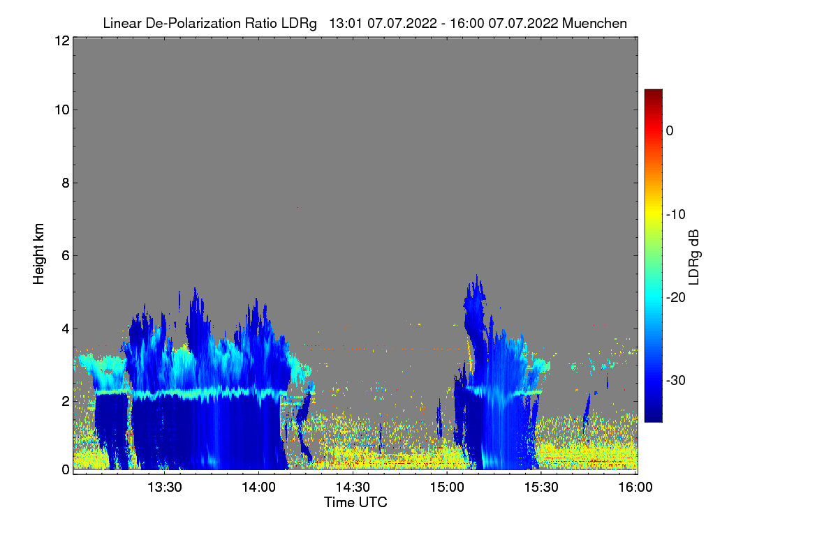Image resolution: width=838 pixels, height=558 pixels.
Task: Click the plot title 'Linear De-Polarization Ratio LDRg'
Action: (x=209, y=24)
